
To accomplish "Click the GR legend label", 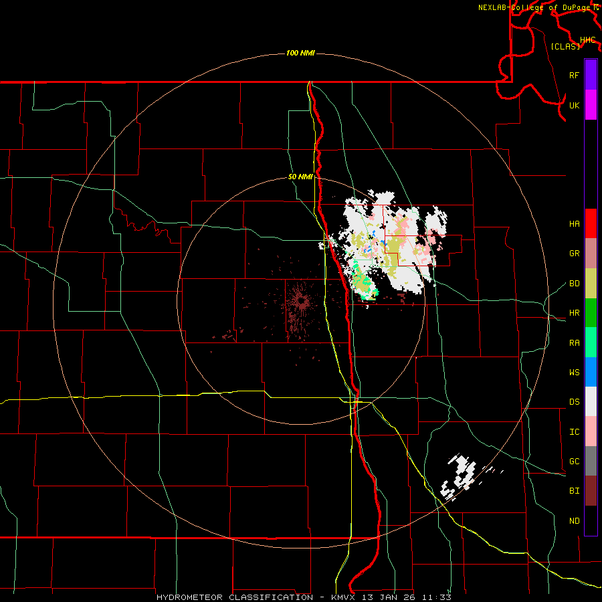I will pyautogui.click(x=575, y=254).
